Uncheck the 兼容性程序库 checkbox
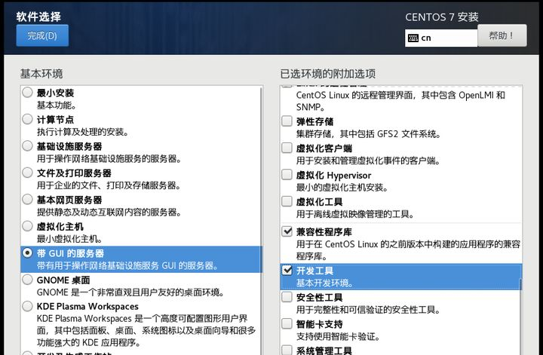The width and height of the screenshot is (543, 355). [x=287, y=231]
